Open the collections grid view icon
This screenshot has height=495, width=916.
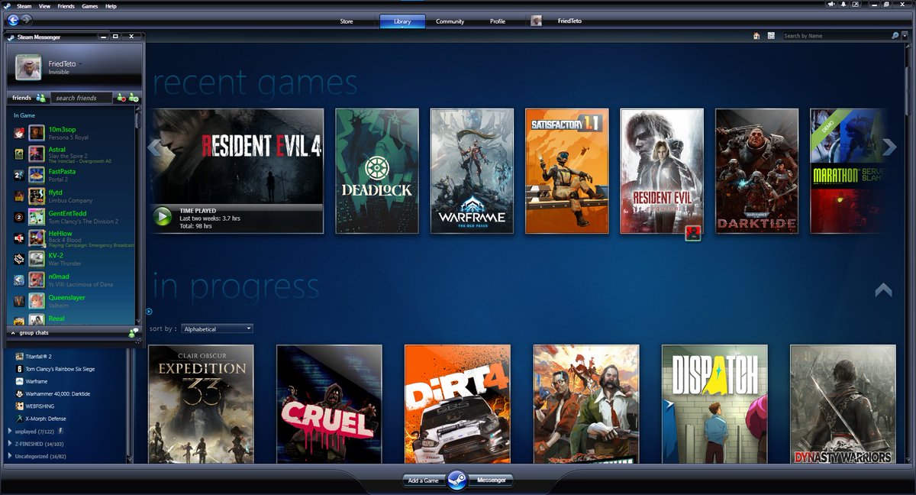click(x=771, y=35)
